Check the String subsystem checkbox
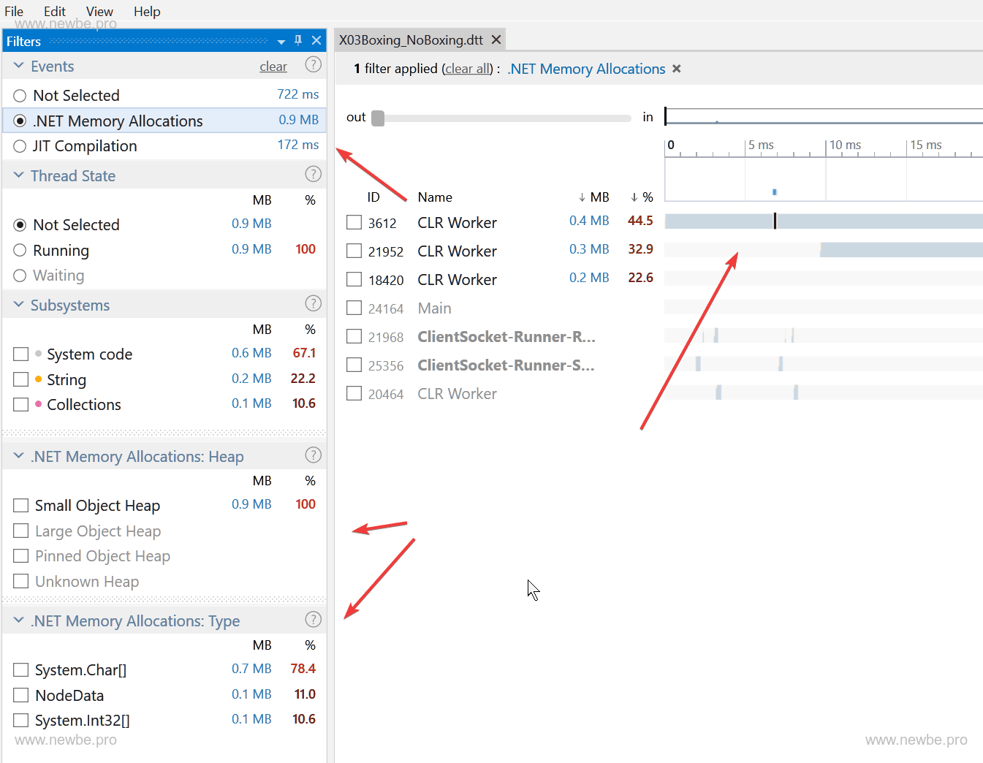The height and width of the screenshot is (763, 983). click(21, 379)
